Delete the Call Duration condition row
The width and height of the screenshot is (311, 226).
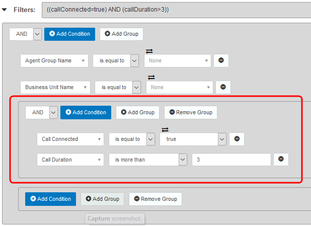281,159
